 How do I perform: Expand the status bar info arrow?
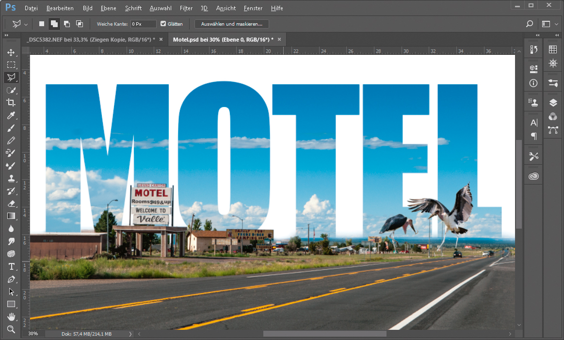point(130,334)
